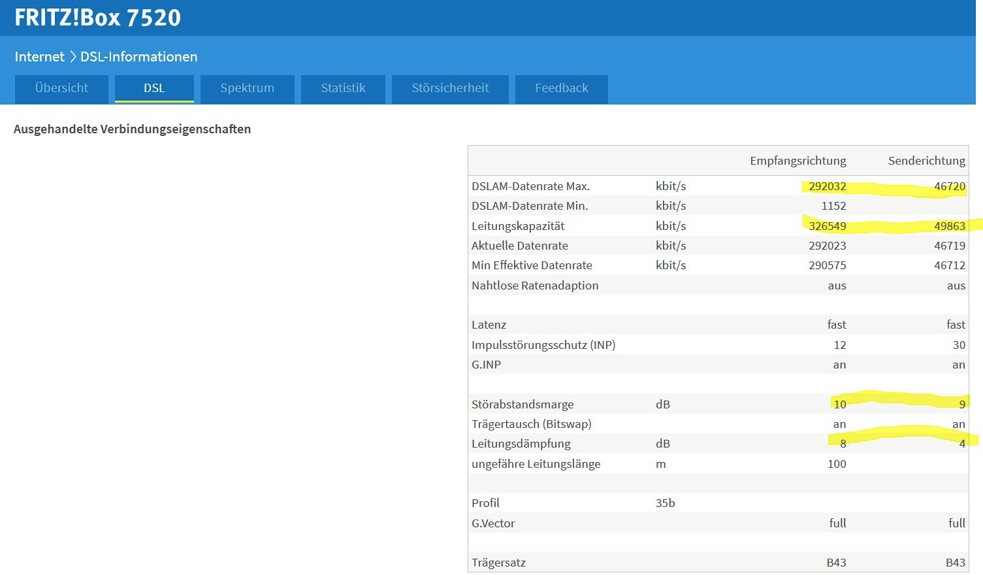983x575 pixels.
Task: Click the DSL-Informationen breadcrumb
Action: click(138, 57)
